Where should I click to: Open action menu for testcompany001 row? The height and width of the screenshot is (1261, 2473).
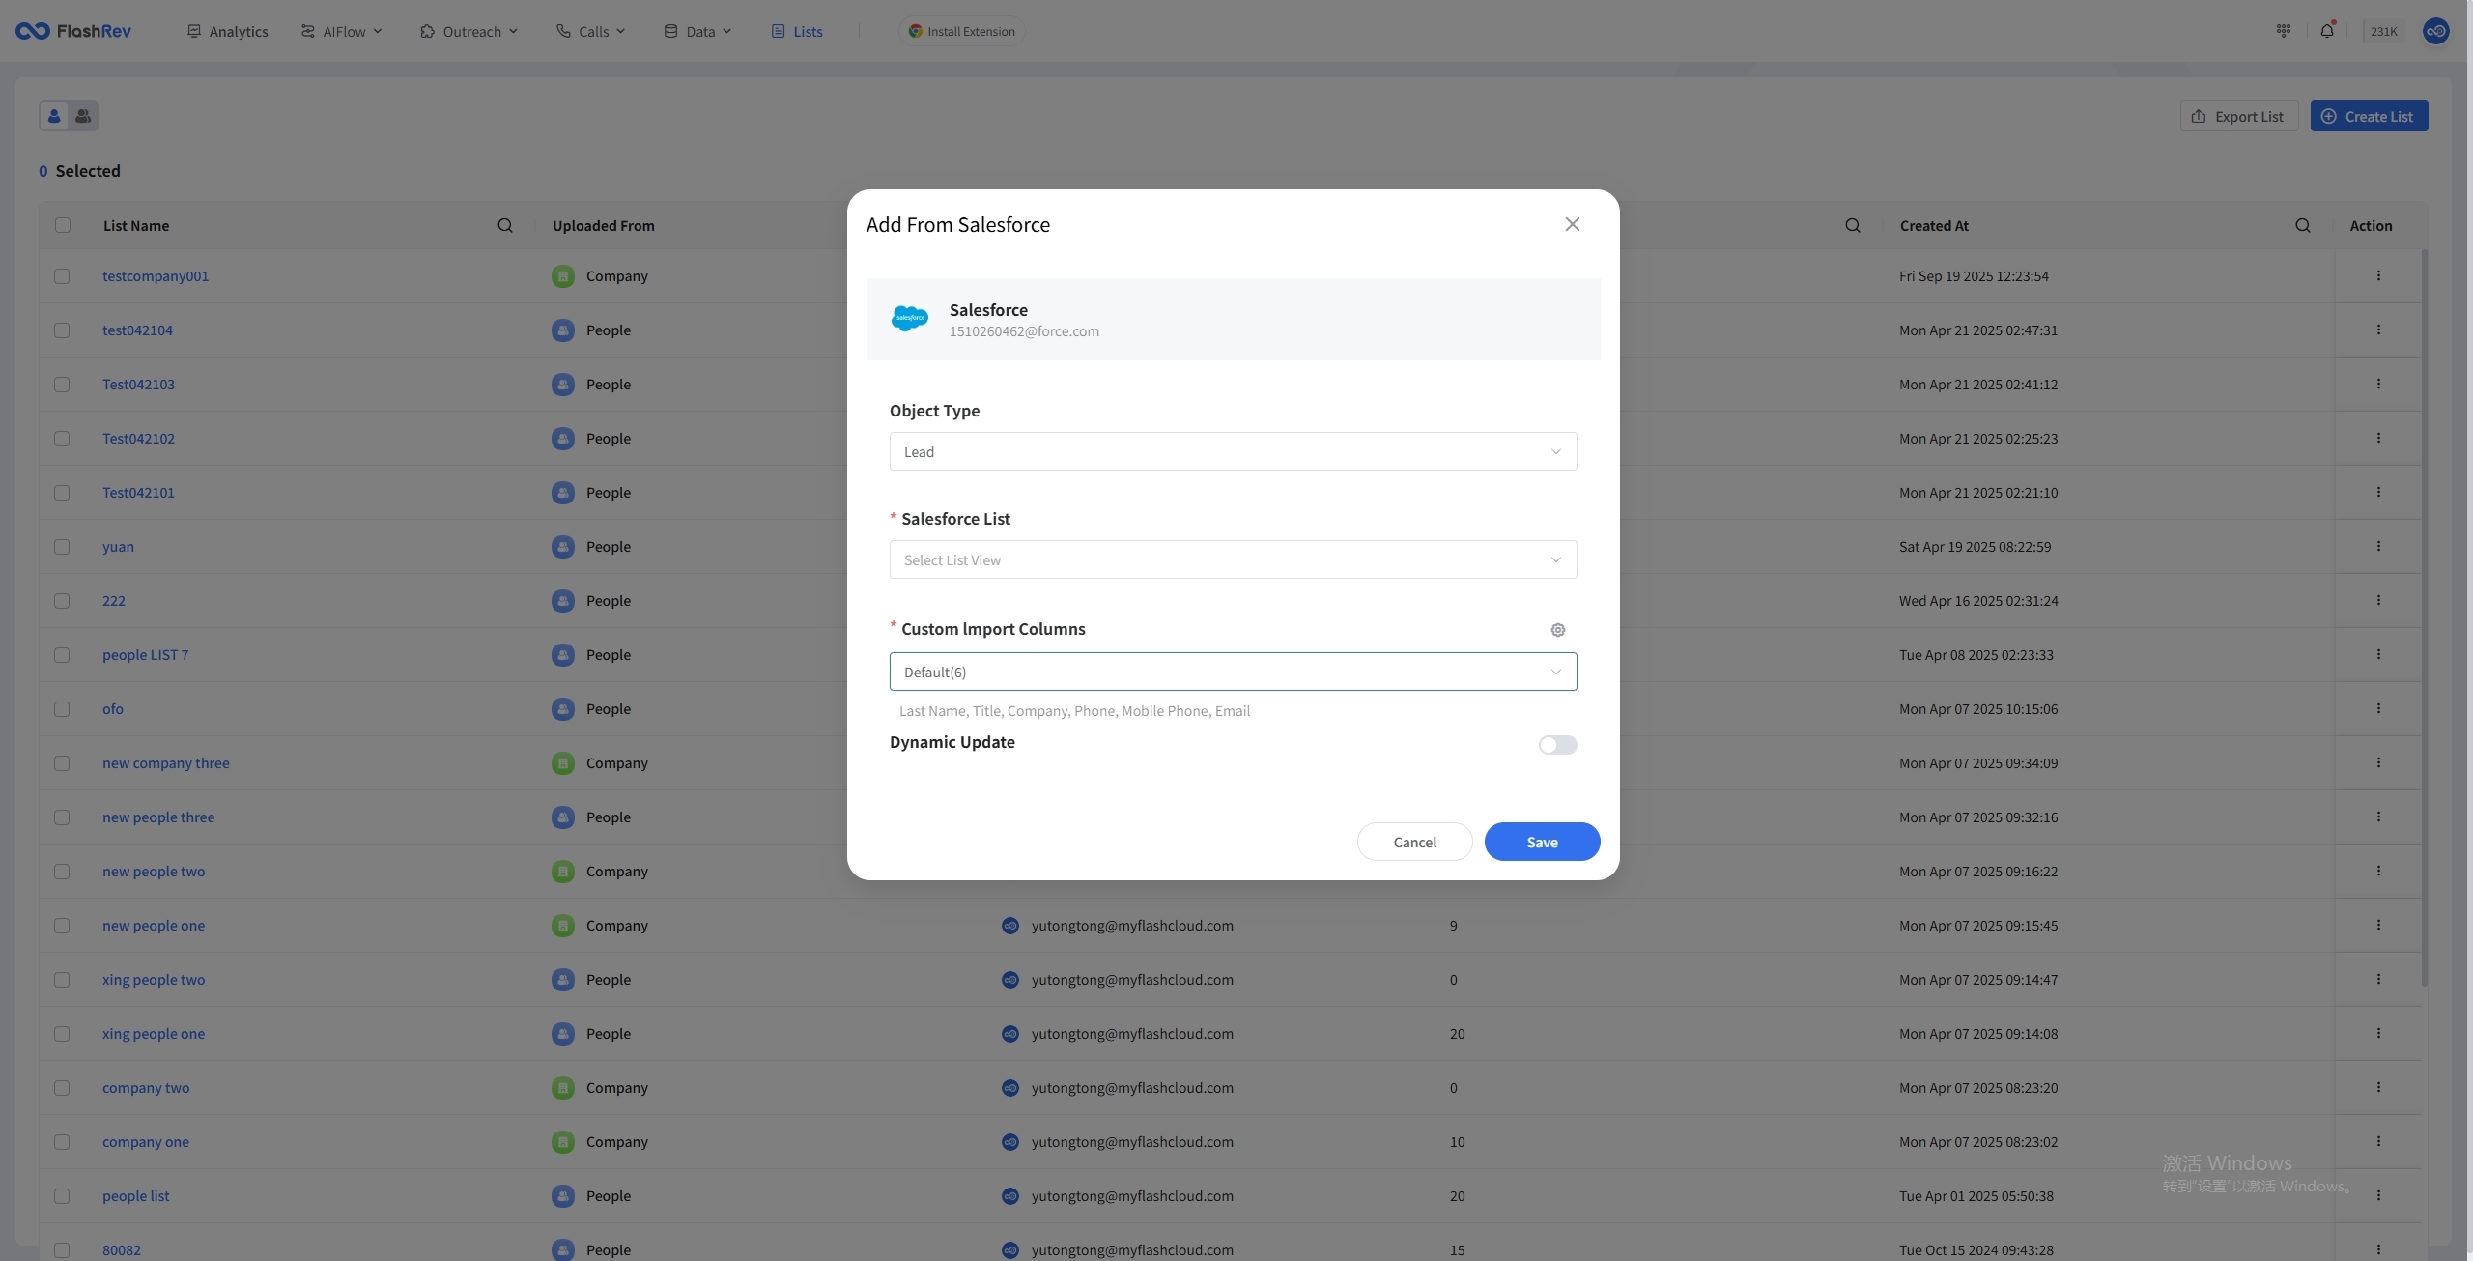(2377, 276)
